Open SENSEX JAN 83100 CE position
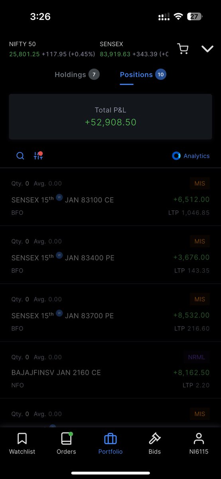221x479 pixels. [x=110, y=197]
